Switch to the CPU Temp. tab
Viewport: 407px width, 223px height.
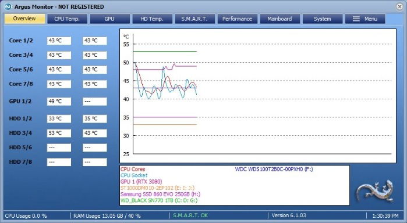point(67,19)
